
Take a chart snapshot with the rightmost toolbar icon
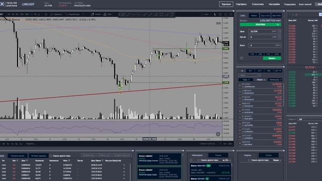point(231,15)
